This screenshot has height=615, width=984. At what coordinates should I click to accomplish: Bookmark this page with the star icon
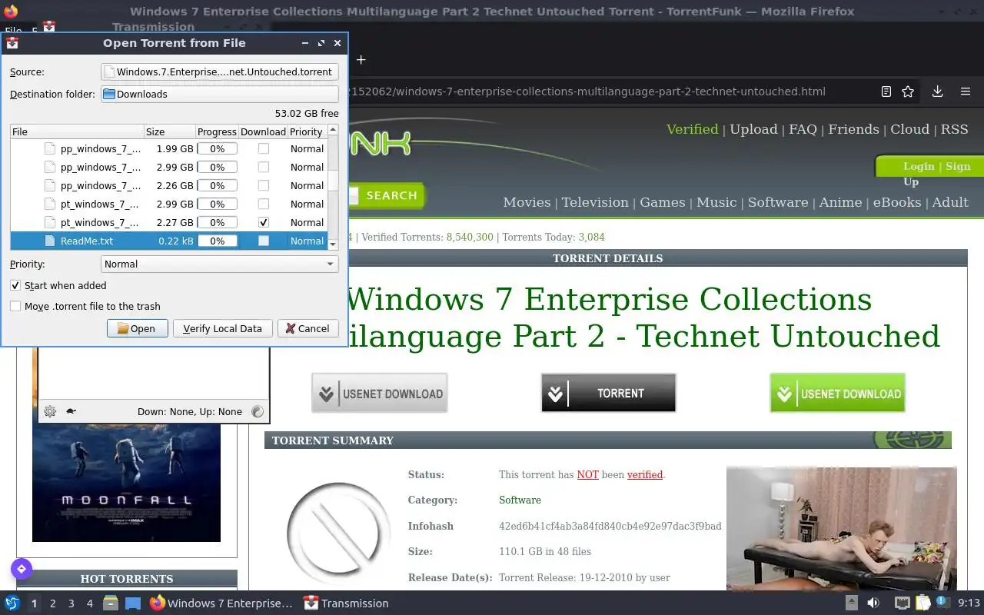908,91
